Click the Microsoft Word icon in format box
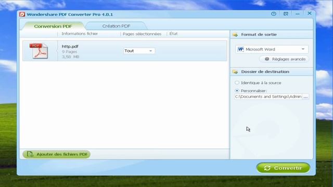Image resolution: width=333 pixels, height=187 pixels. point(240,49)
